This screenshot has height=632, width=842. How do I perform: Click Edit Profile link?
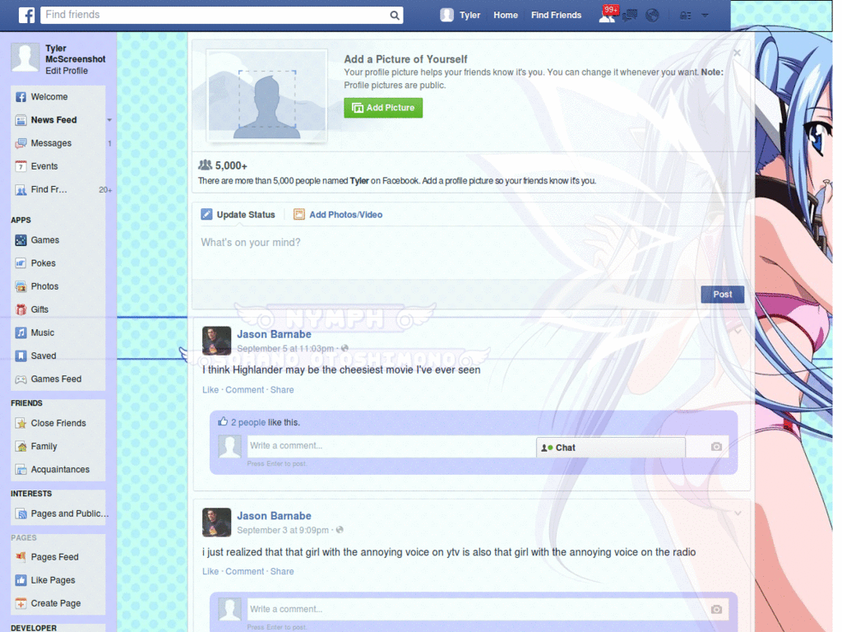pos(67,71)
